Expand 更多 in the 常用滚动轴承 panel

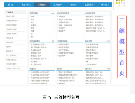click(53, 41)
